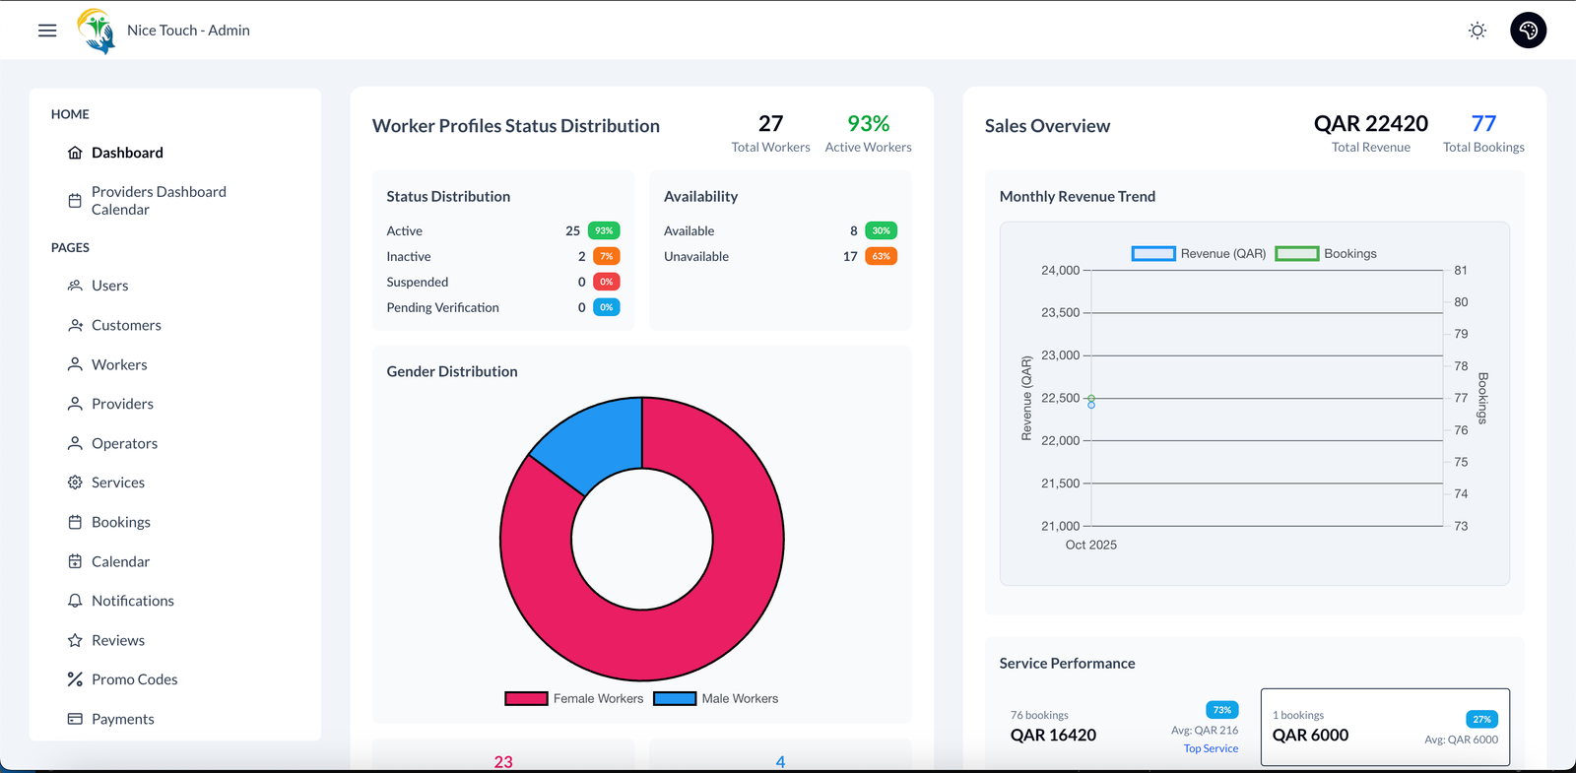Click the Nice Touch logo
This screenshot has height=773, width=1576.
click(97, 31)
